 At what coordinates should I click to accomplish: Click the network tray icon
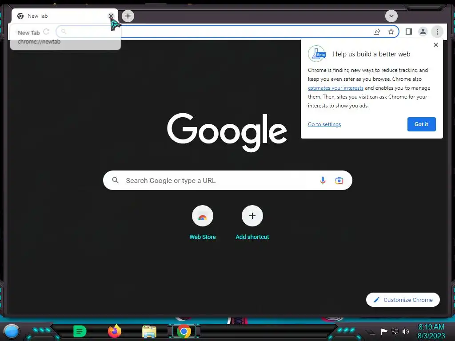tap(395, 331)
